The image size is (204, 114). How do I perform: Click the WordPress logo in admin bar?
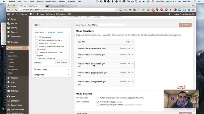coord(9,14)
